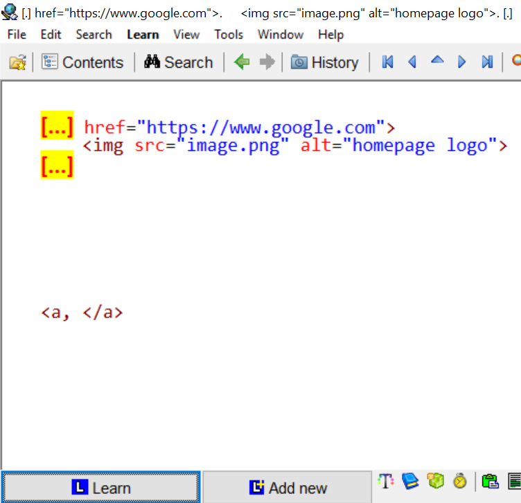Click the green cubes icon

click(x=435, y=481)
